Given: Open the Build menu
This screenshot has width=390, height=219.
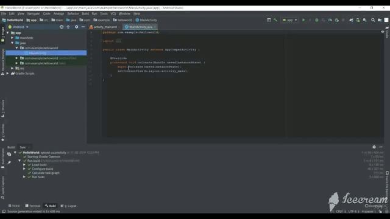Looking at the screenshot, I should [x=85, y=13].
